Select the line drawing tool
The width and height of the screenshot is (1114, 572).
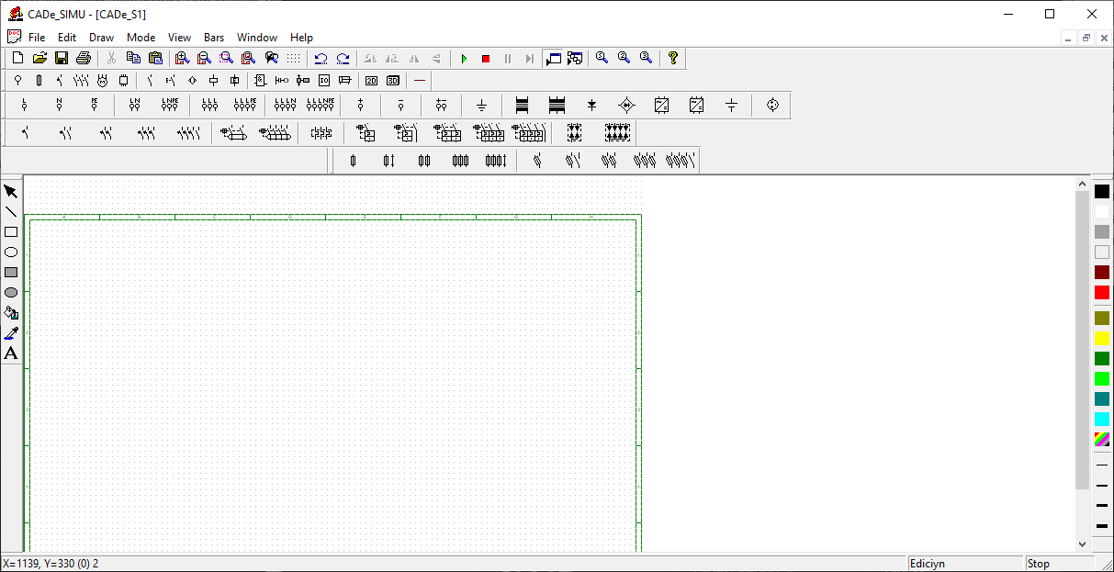point(11,212)
